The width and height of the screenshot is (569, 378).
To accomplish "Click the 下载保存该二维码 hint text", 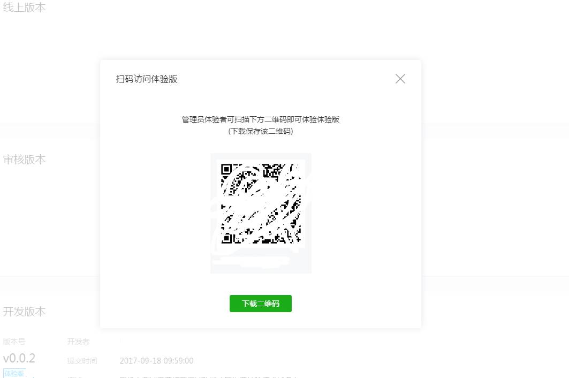I will (x=261, y=131).
